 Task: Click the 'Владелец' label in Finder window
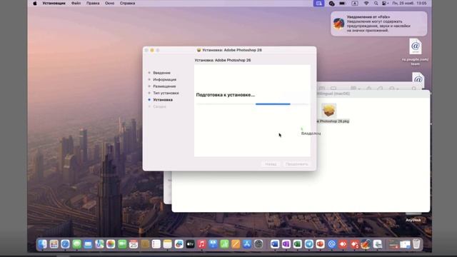tap(311, 133)
